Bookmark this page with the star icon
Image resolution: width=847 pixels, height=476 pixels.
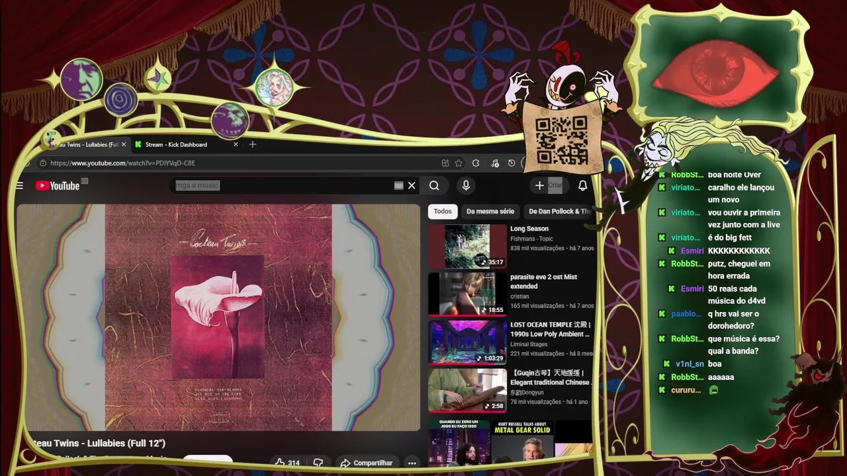tap(459, 163)
